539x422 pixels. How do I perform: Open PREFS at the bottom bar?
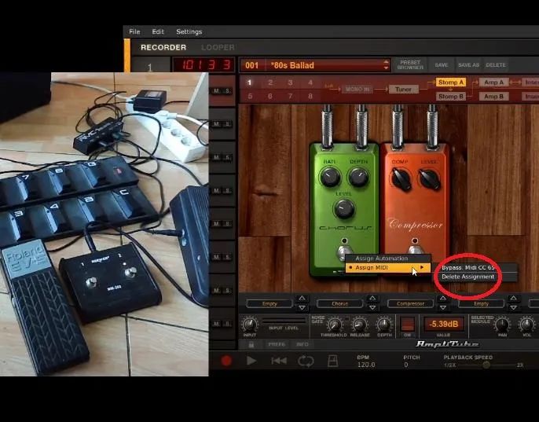[277, 344]
